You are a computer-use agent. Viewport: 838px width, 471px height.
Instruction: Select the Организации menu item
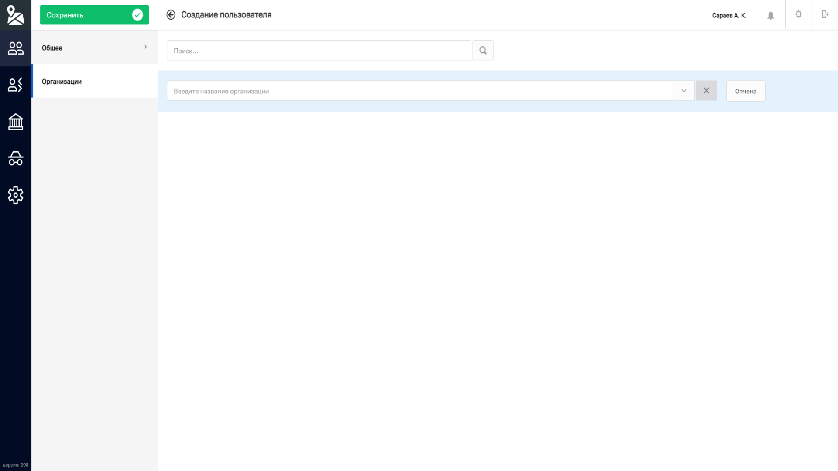[x=94, y=82]
